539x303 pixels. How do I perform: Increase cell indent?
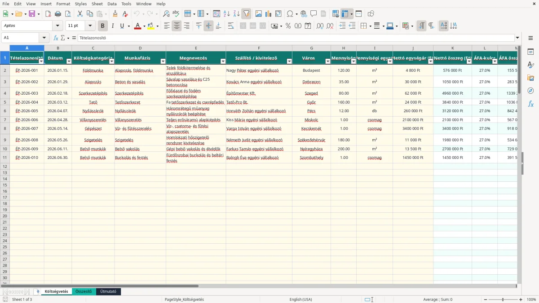point(342,26)
